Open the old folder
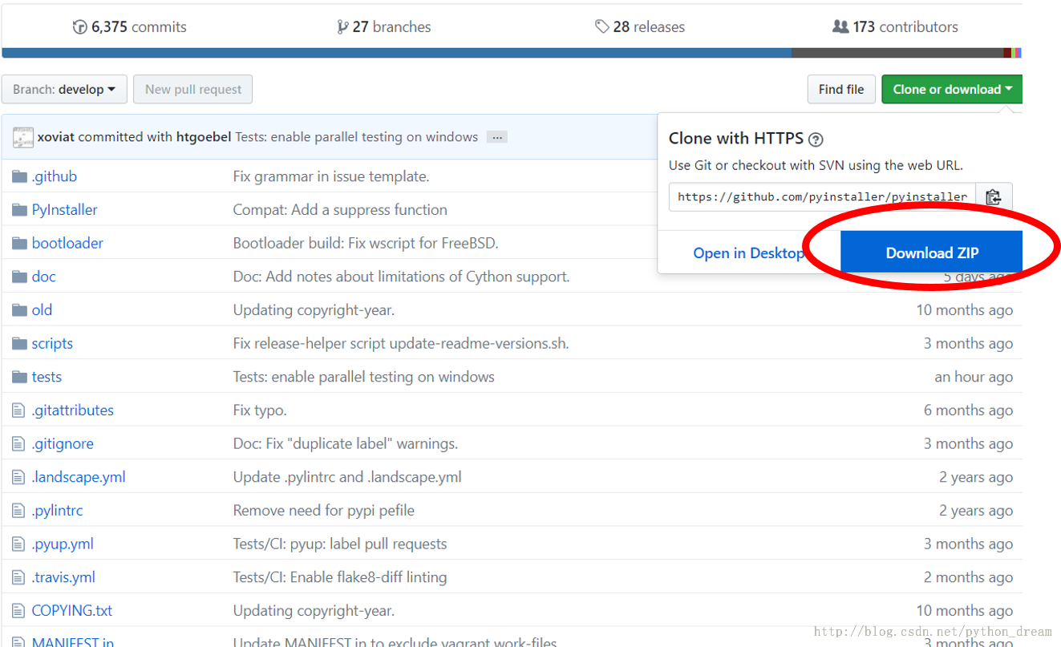 pyautogui.click(x=42, y=310)
